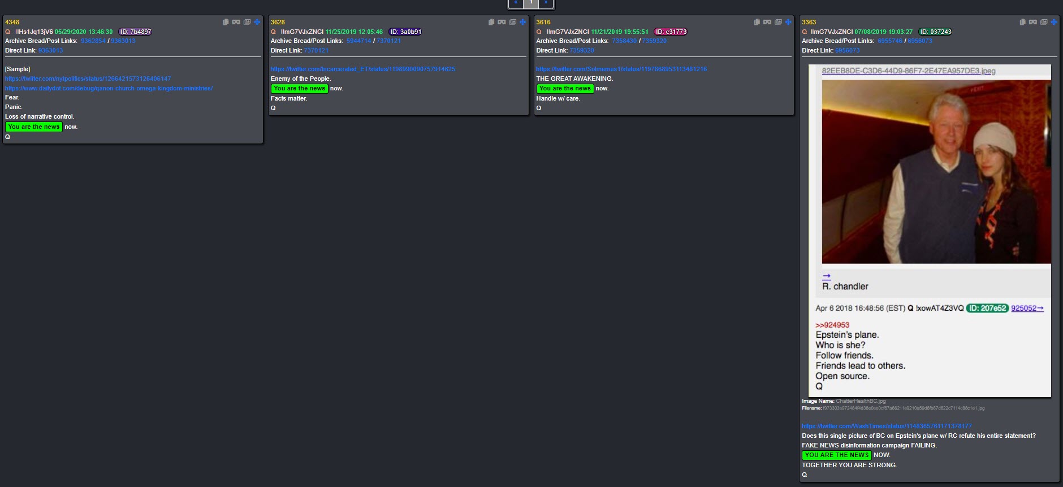Click the green 'You are the news' highlight in post 3628

[x=300, y=88]
